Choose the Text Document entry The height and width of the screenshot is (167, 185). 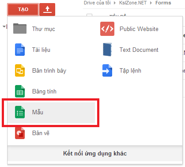[x=139, y=50]
